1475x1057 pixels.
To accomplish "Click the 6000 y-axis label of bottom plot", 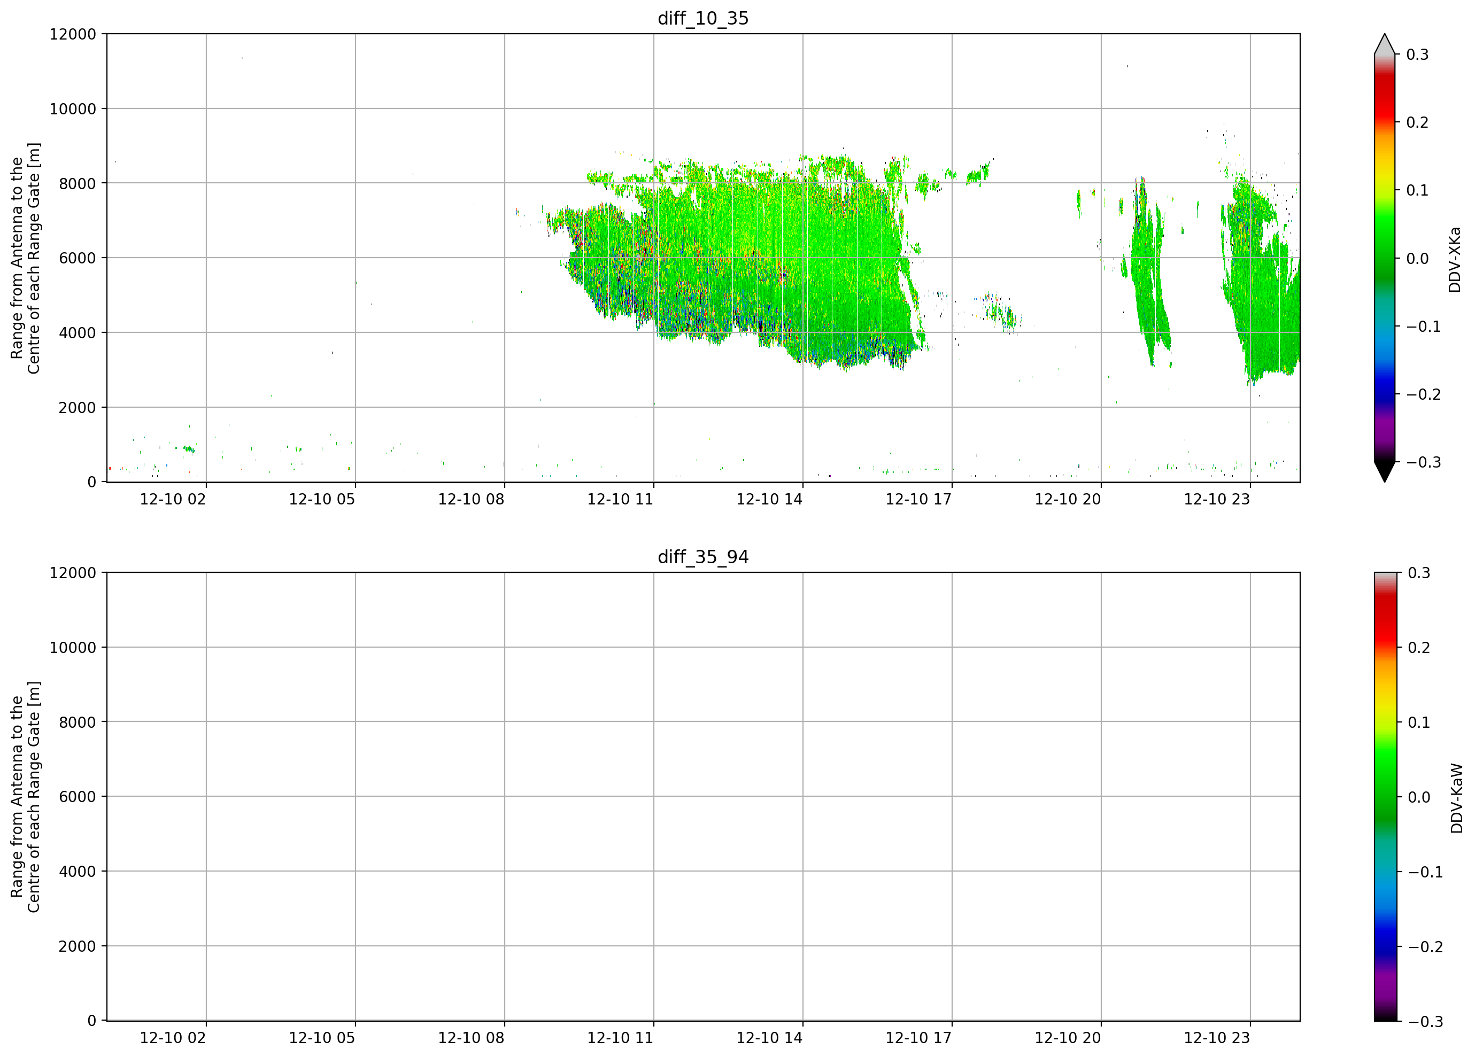I will 78,797.
